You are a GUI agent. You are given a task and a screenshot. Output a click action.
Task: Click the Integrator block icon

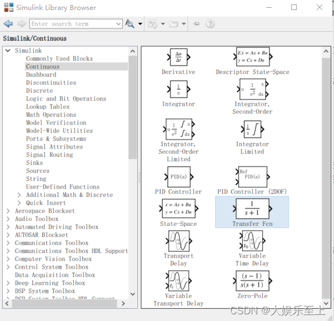point(178,89)
